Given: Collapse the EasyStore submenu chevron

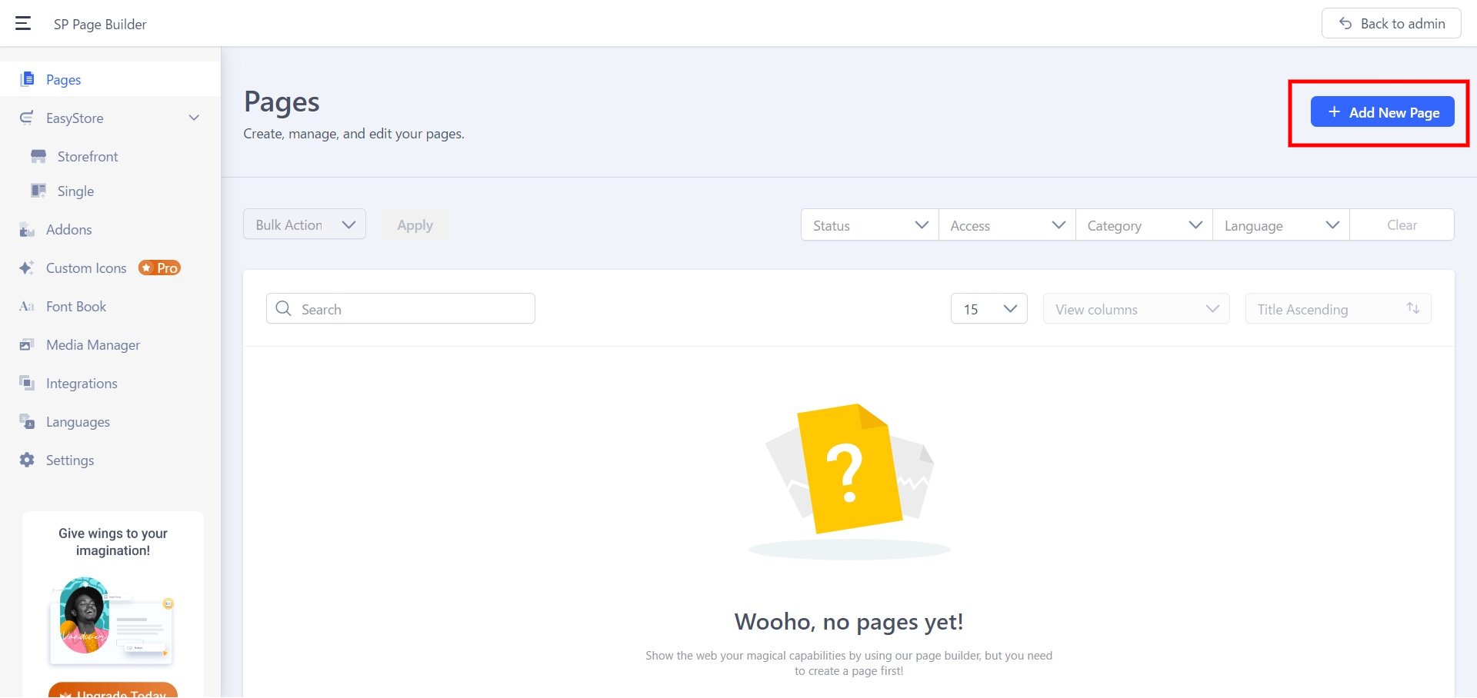Looking at the screenshot, I should (194, 118).
